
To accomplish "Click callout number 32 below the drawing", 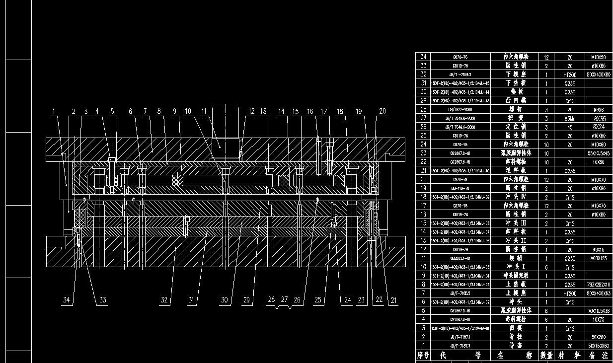I will click(x=164, y=299).
